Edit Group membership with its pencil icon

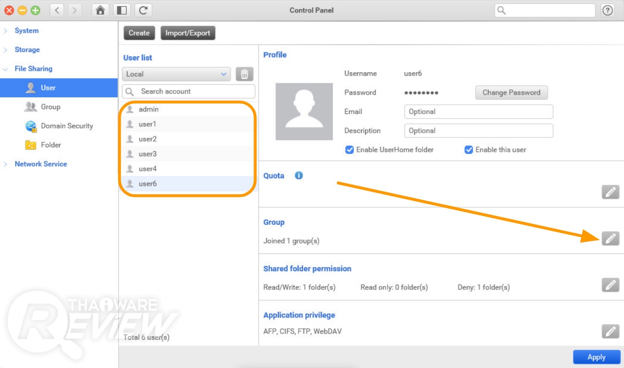tap(610, 239)
